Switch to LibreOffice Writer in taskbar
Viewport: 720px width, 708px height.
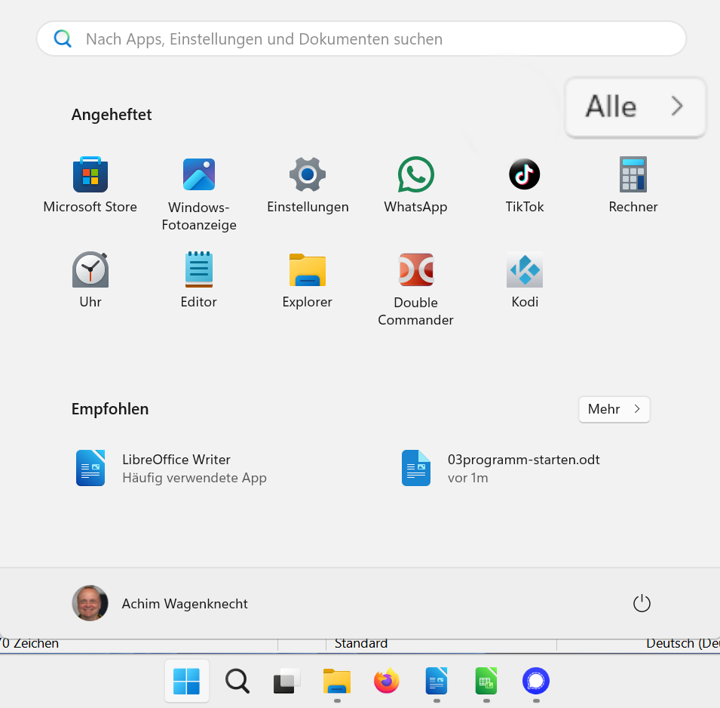pyautogui.click(x=437, y=681)
